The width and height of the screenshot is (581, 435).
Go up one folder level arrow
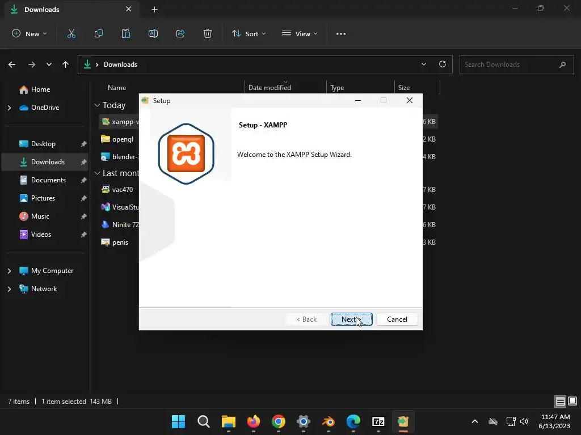pos(66,65)
